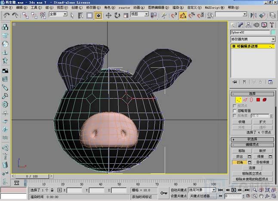Activate the Select and Move tool
The image size is (278, 201).
[x=108, y=15]
